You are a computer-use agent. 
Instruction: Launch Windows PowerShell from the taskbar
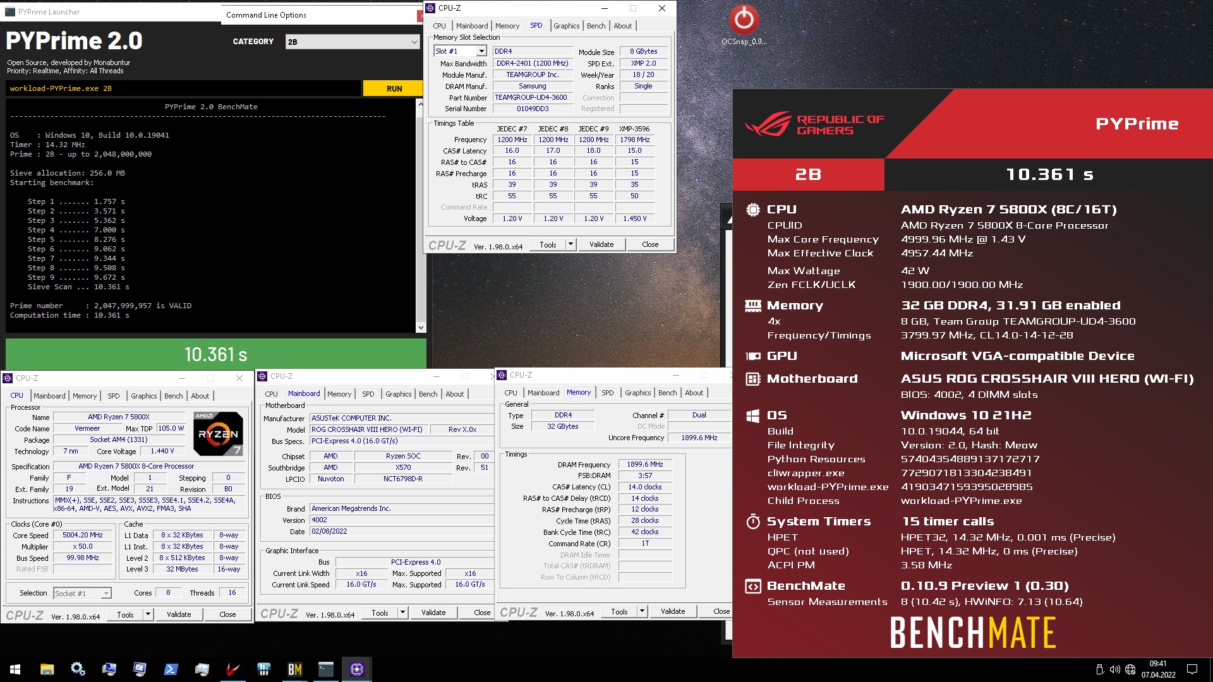point(171,669)
